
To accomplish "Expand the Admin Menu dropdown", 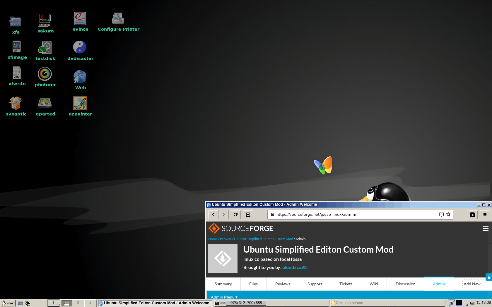I will click(x=224, y=297).
